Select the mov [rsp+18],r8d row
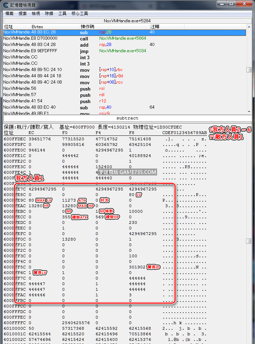This screenshot has width=255, height=344. click(x=124, y=76)
